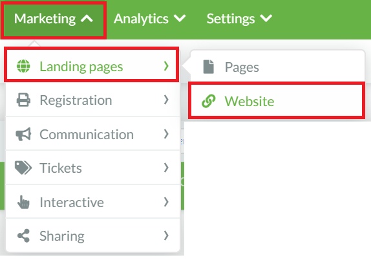Expand the Tickets submenu chevron
The width and height of the screenshot is (371, 264).
166,168
